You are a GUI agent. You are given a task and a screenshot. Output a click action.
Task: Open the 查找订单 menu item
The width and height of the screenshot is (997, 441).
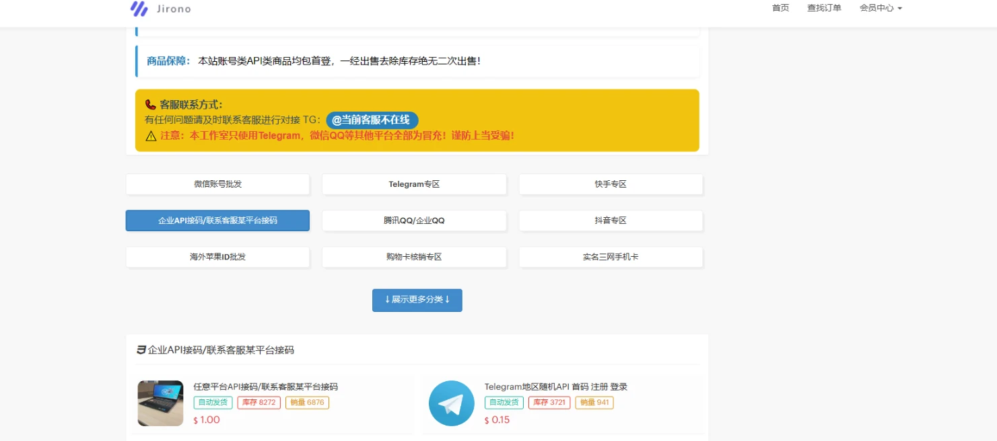tap(824, 8)
